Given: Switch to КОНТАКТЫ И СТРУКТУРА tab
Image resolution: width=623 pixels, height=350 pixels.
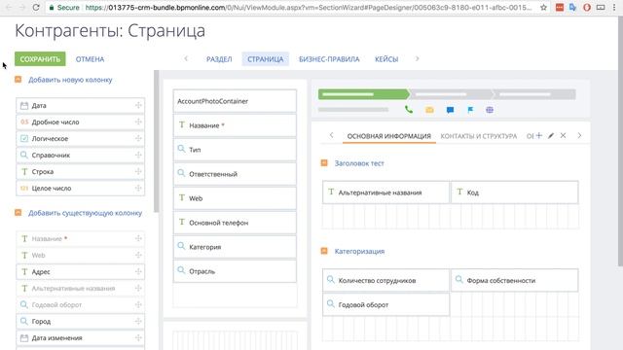Looking at the screenshot, I should click(479, 136).
